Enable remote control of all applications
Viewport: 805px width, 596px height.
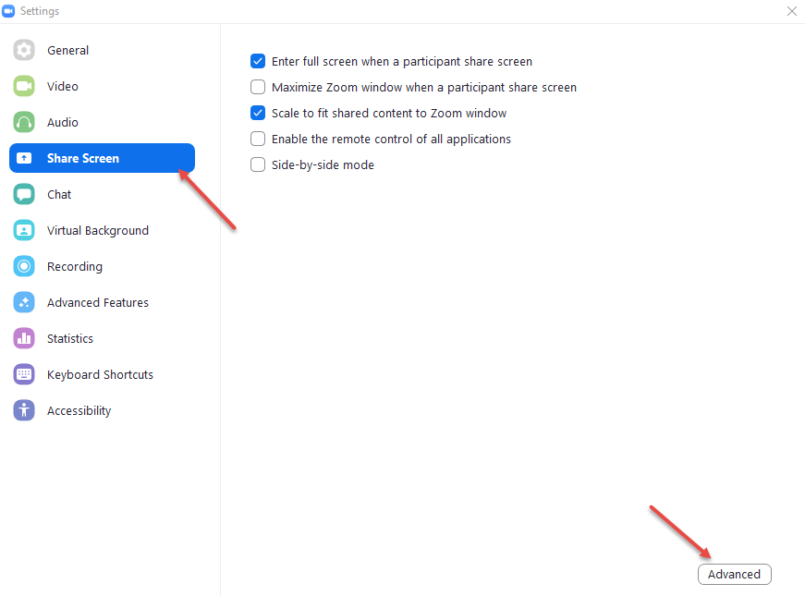pyautogui.click(x=257, y=139)
